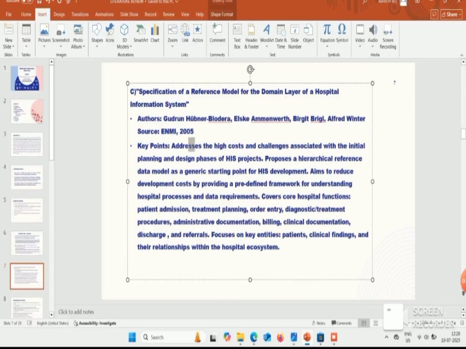Switch to Slide Sorter view
The height and width of the screenshot is (349, 466).
click(376, 323)
